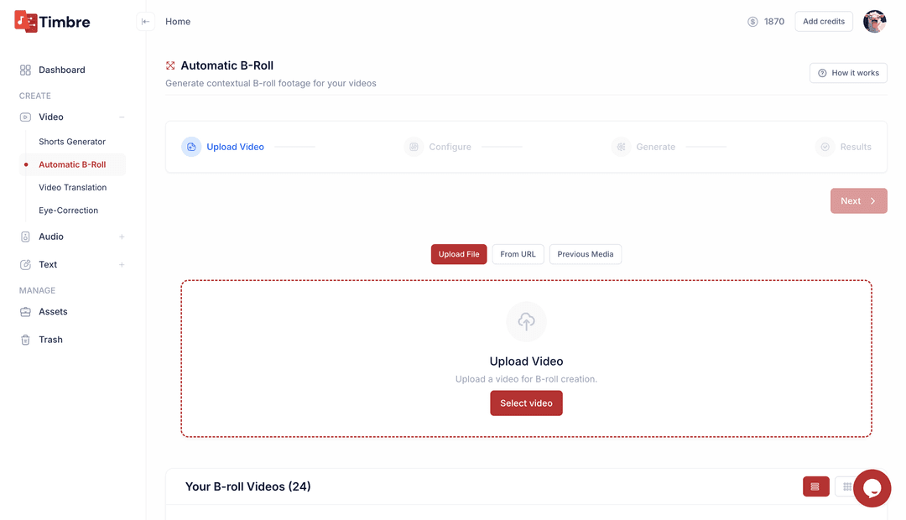
Task: Expand the Text menu section
Action: click(x=122, y=265)
